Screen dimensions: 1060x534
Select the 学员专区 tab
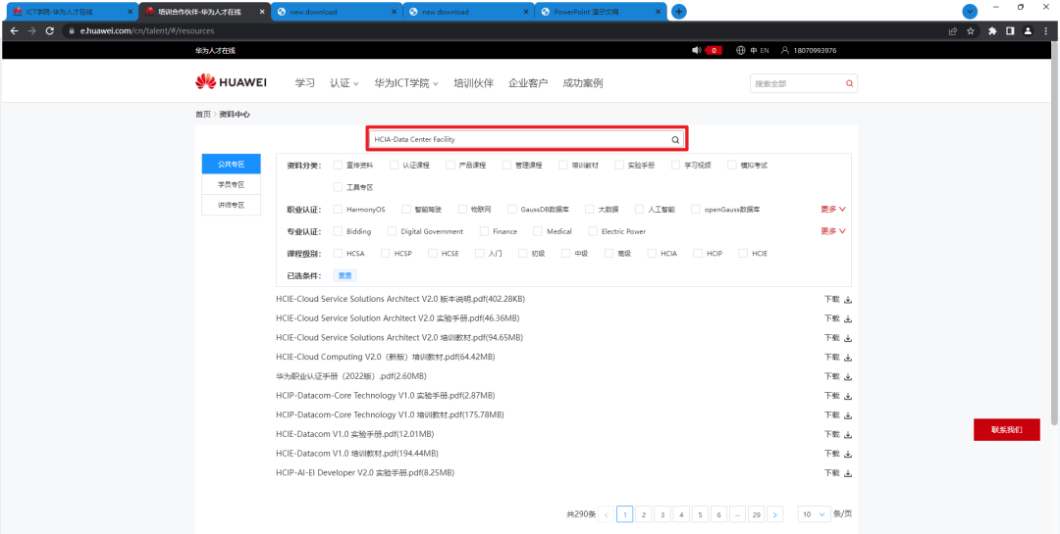[x=231, y=184]
